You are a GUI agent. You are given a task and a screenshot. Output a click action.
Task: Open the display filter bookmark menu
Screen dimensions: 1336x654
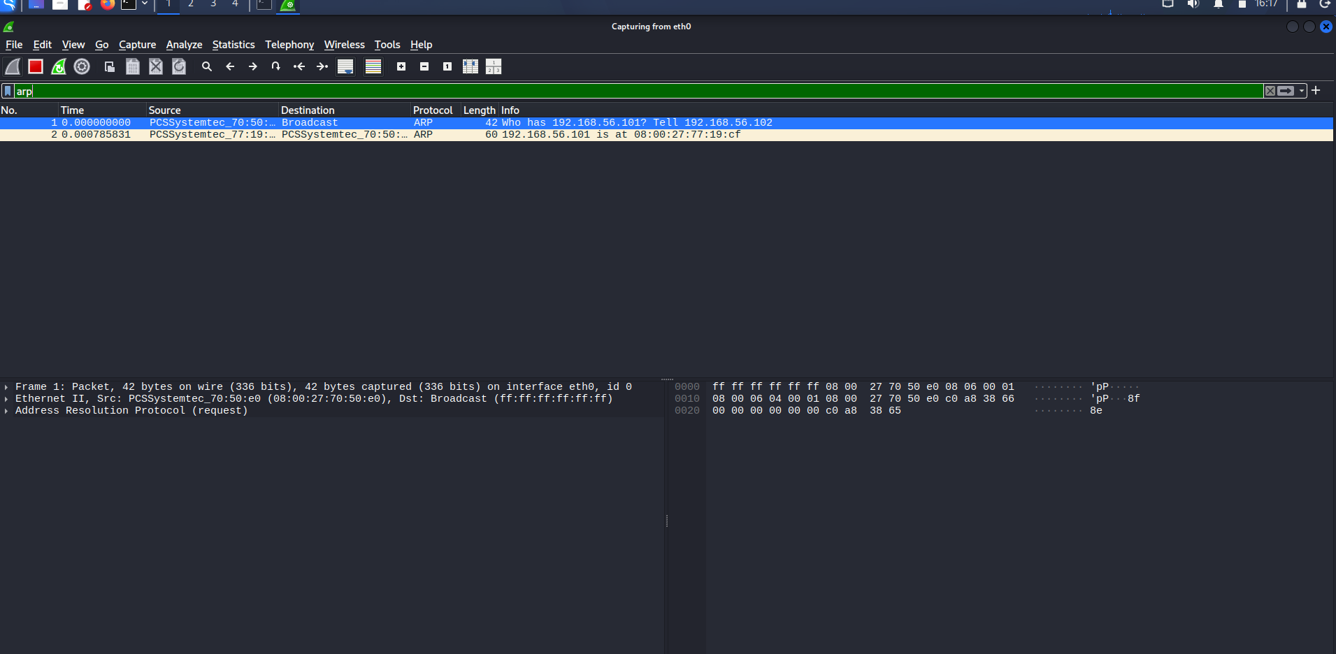pyautogui.click(x=8, y=91)
